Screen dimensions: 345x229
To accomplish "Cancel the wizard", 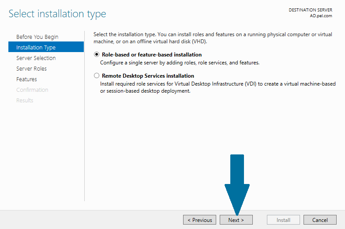I will coord(320,220).
